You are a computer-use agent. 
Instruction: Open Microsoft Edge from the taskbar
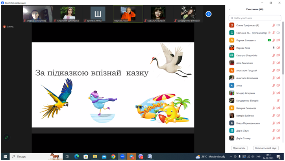pos(76,156)
